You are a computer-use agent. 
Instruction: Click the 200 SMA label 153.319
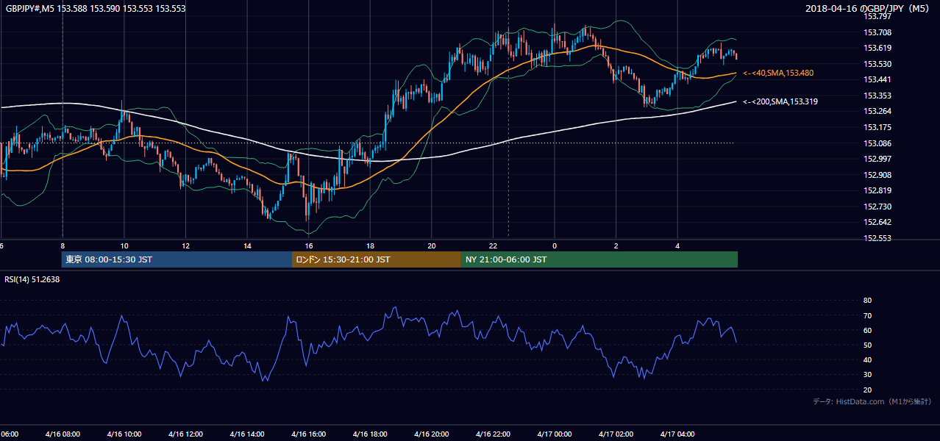click(780, 101)
